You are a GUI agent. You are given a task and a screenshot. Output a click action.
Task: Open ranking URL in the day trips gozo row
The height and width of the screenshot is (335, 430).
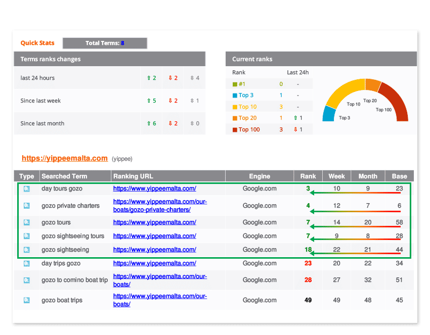coord(155,264)
